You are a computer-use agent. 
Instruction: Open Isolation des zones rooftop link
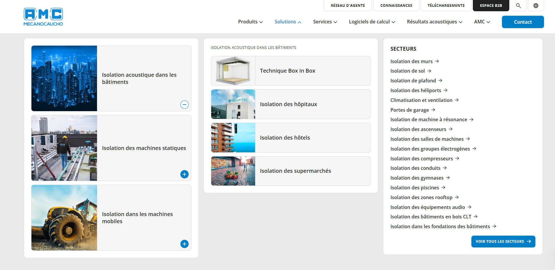[425, 197]
